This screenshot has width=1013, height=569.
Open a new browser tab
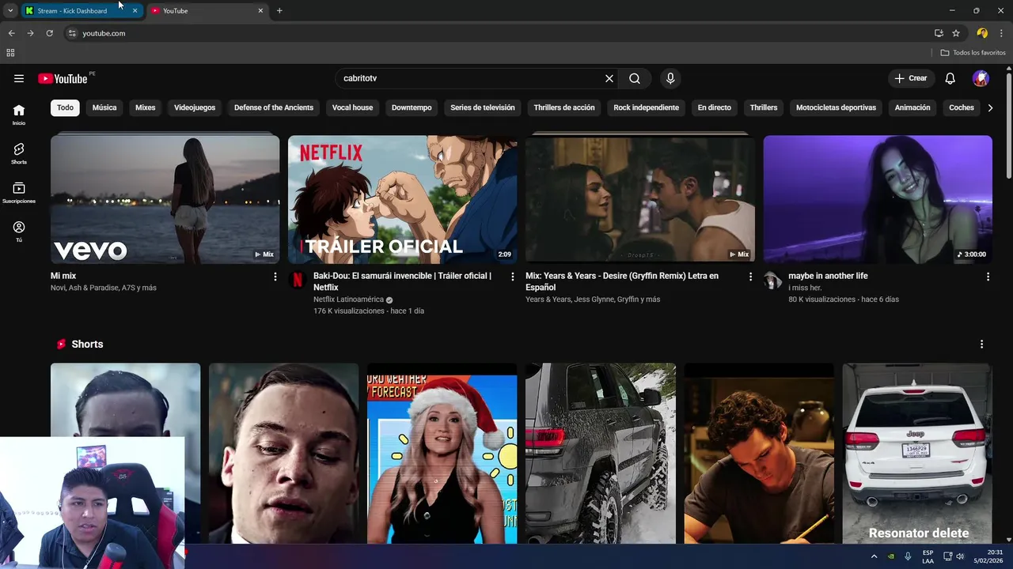coord(279,11)
